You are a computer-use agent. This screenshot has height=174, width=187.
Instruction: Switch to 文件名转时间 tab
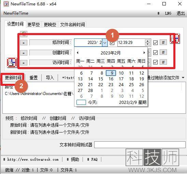click(72, 25)
